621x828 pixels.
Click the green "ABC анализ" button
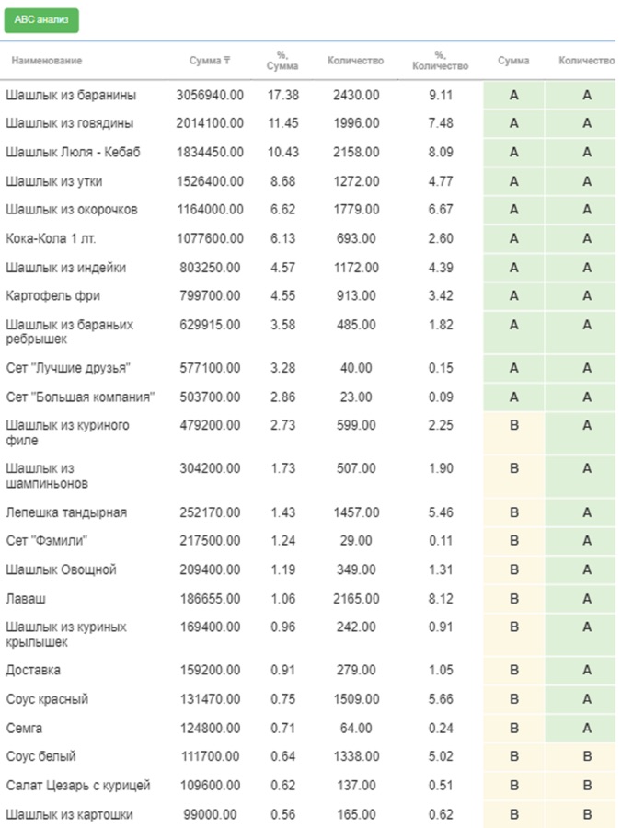tap(41, 19)
